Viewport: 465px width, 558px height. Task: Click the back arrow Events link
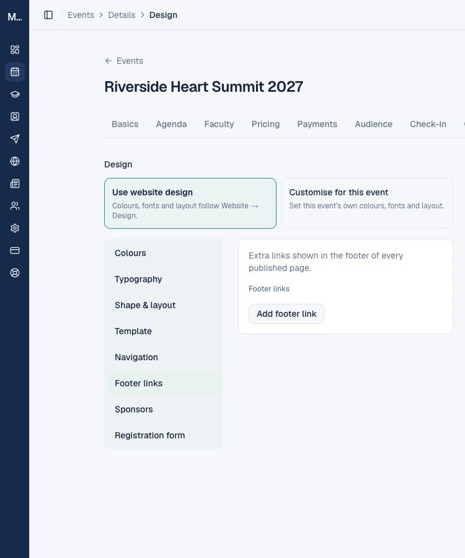(x=124, y=61)
